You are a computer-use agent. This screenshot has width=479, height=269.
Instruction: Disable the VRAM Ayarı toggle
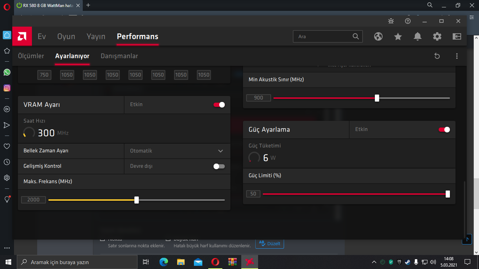(x=219, y=105)
